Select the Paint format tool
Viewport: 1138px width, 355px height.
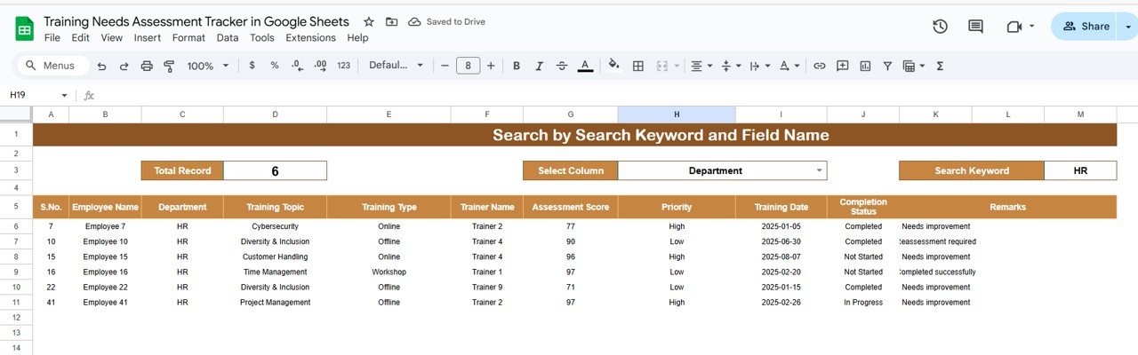coord(169,66)
